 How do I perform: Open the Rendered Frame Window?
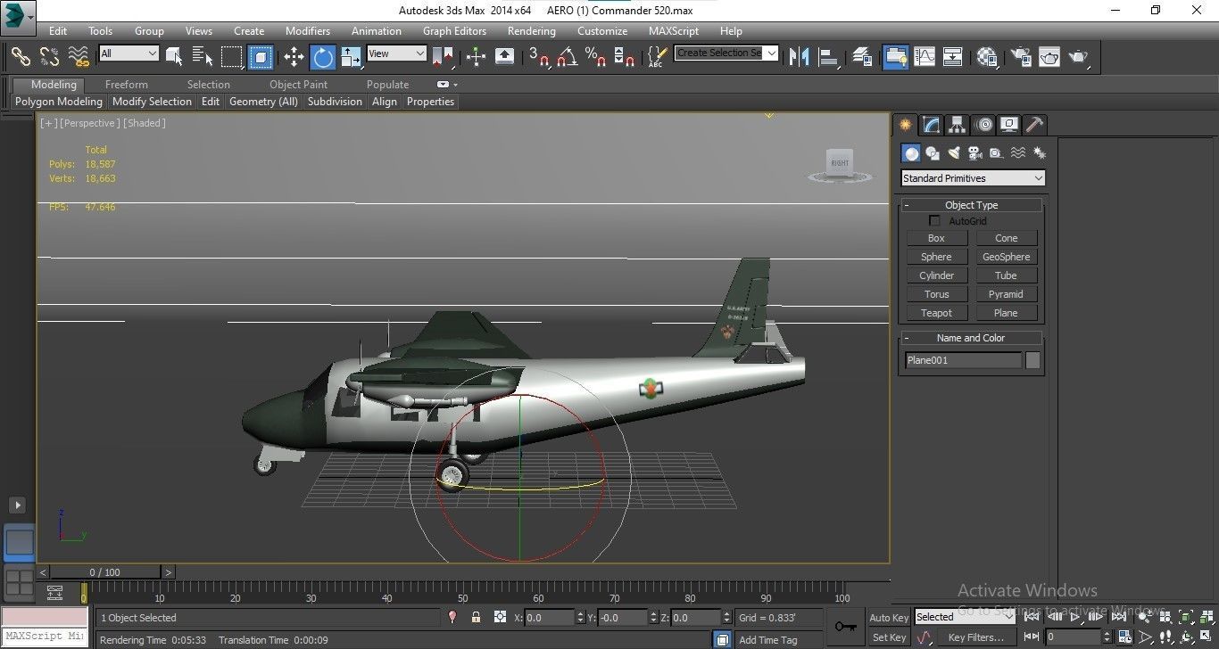pos(1049,56)
